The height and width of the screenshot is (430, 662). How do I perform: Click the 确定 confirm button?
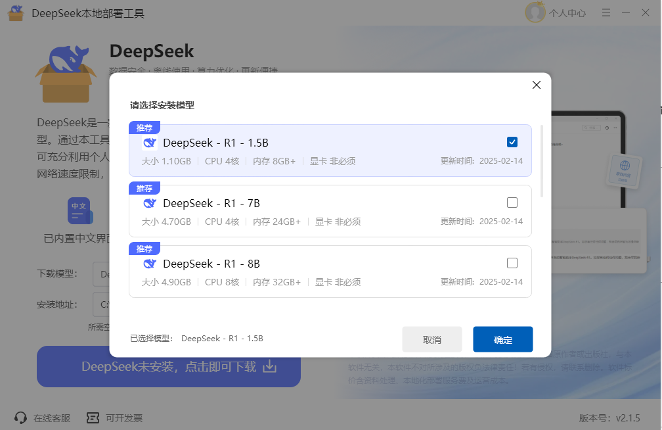pos(503,339)
